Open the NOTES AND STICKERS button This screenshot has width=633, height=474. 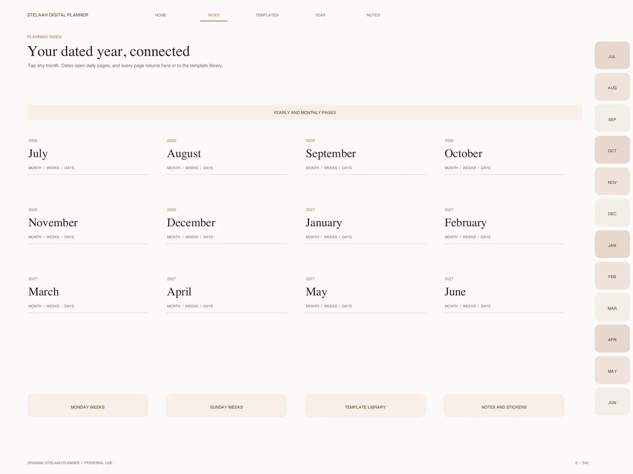pos(504,406)
